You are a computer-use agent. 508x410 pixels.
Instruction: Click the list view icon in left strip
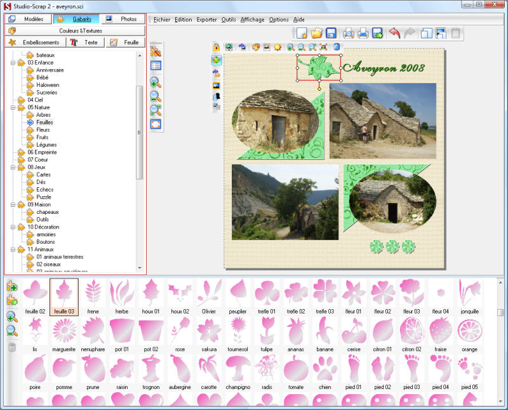(x=156, y=66)
